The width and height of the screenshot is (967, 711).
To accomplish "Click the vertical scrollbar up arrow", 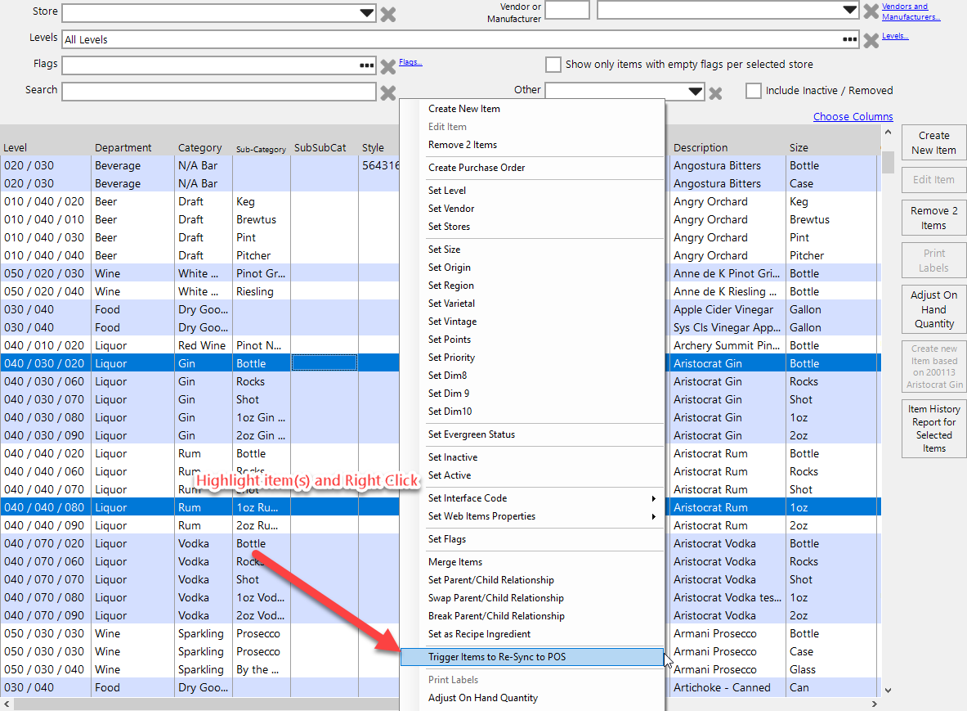I will pyautogui.click(x=888, y=132).
